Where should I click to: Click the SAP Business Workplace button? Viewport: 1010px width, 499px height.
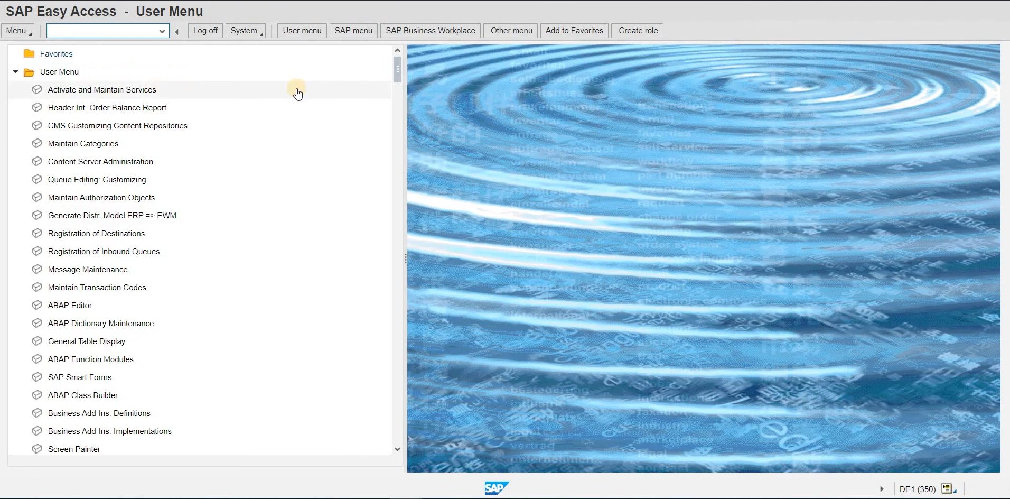pos(430,31)
